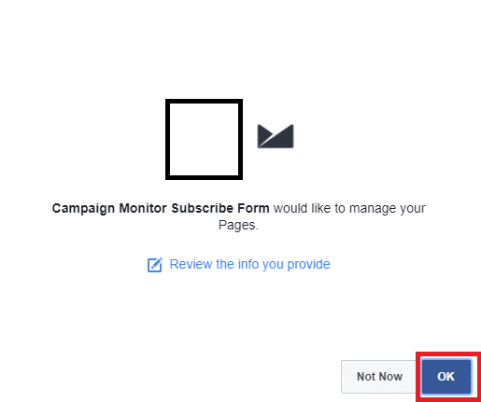Choose the blue OK button
Screen dimensions: 481x402
pyautogui.click(x=446, y=377)
